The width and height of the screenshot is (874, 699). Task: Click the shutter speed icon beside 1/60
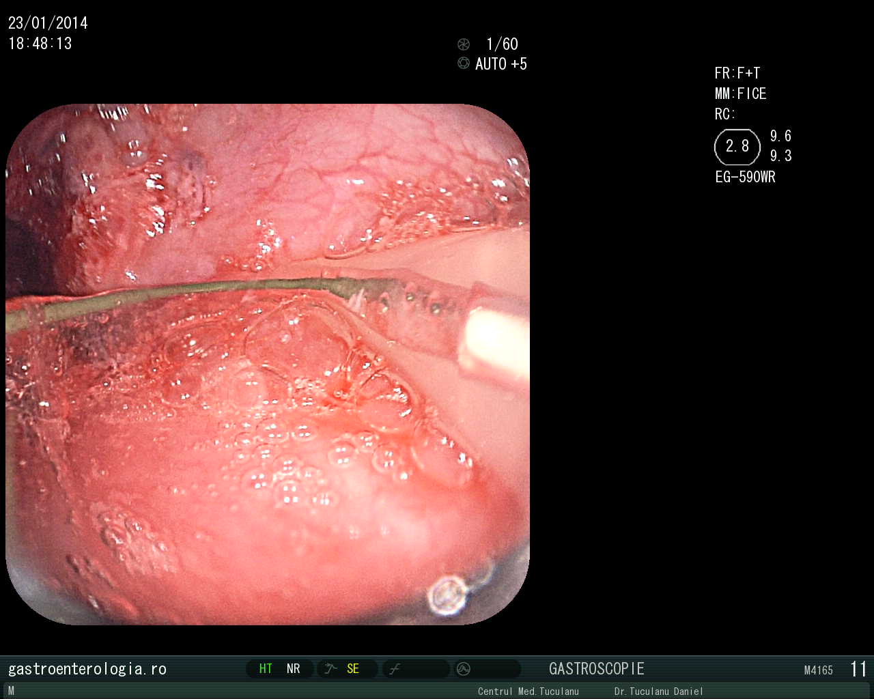pyautogui.click(x=464, y=44)
